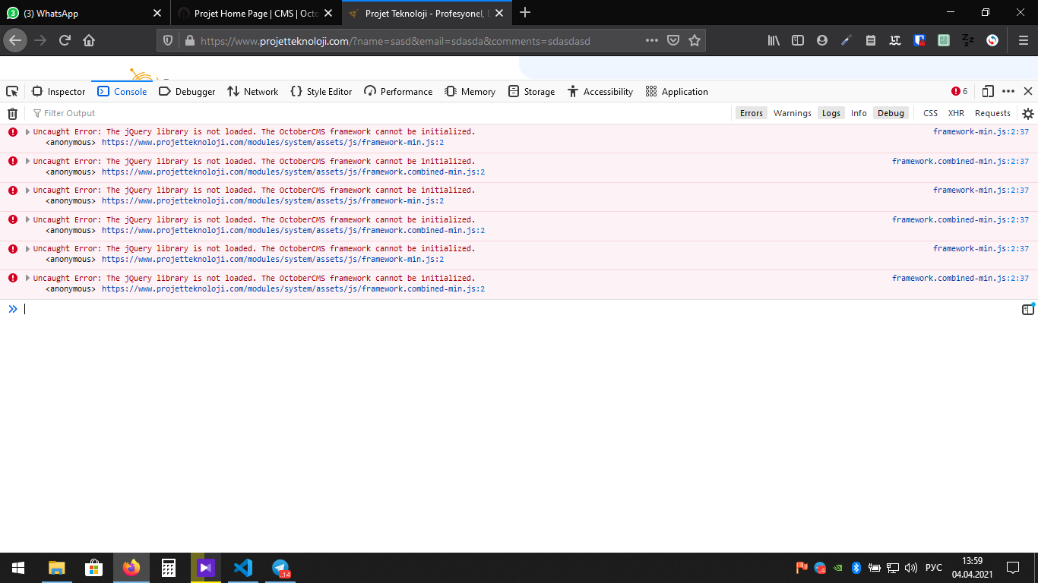Open DevTools three-dot customize menu

[1008, 91]
